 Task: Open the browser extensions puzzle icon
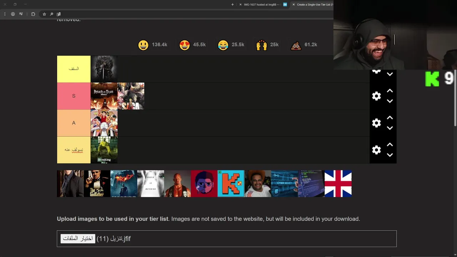[x=33, y=14]
